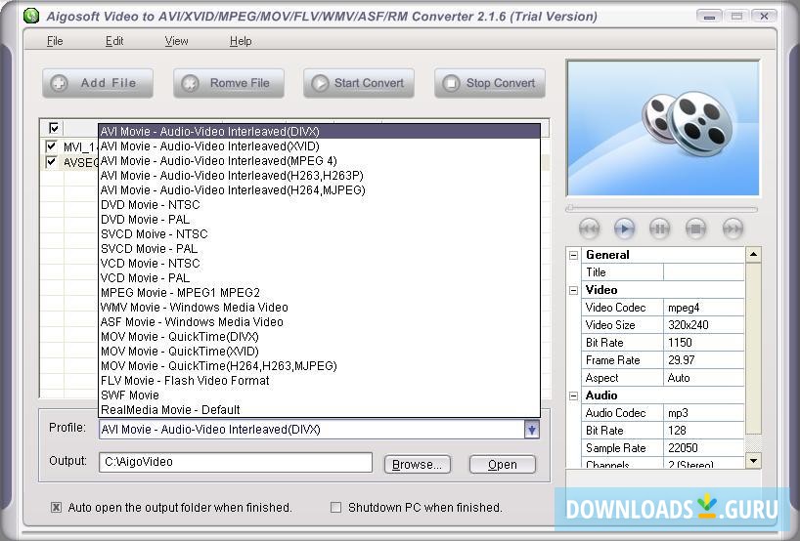Image resolution: width=800 pixels, height=541 pixels.
Task: Select AVI Movie Interleaved(DIVX) option
Action: coord(319,132)
